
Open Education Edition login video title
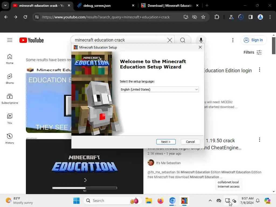(x=228, y=71)
